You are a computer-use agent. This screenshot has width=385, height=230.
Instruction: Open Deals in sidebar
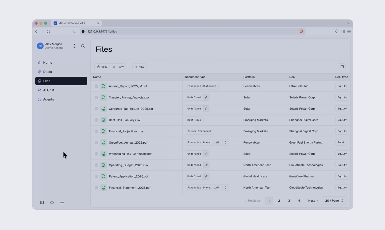(x=61, y=72)
